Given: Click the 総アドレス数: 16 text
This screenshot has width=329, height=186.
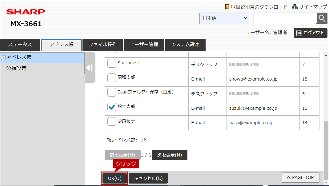Looking at the screenshot, I should [127, 140].
